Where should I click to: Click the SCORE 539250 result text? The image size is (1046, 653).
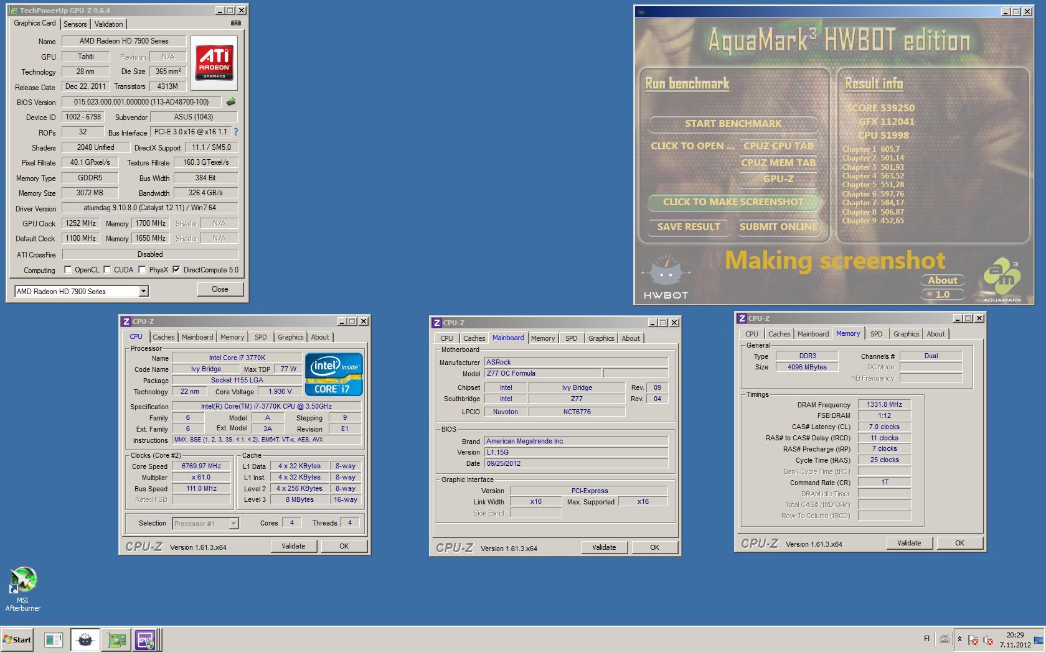880,108
